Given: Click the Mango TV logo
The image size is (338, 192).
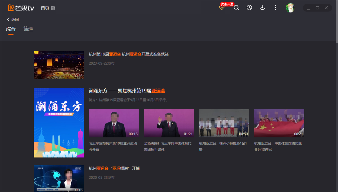Looking at the screenshot, I should (x=21, y=8).
